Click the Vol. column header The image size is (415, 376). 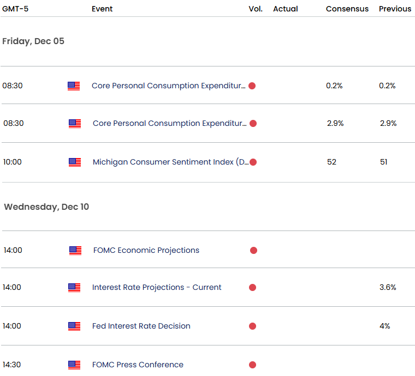256,9
